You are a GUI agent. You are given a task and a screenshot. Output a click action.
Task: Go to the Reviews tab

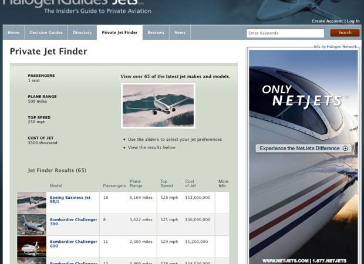[156, 32]
